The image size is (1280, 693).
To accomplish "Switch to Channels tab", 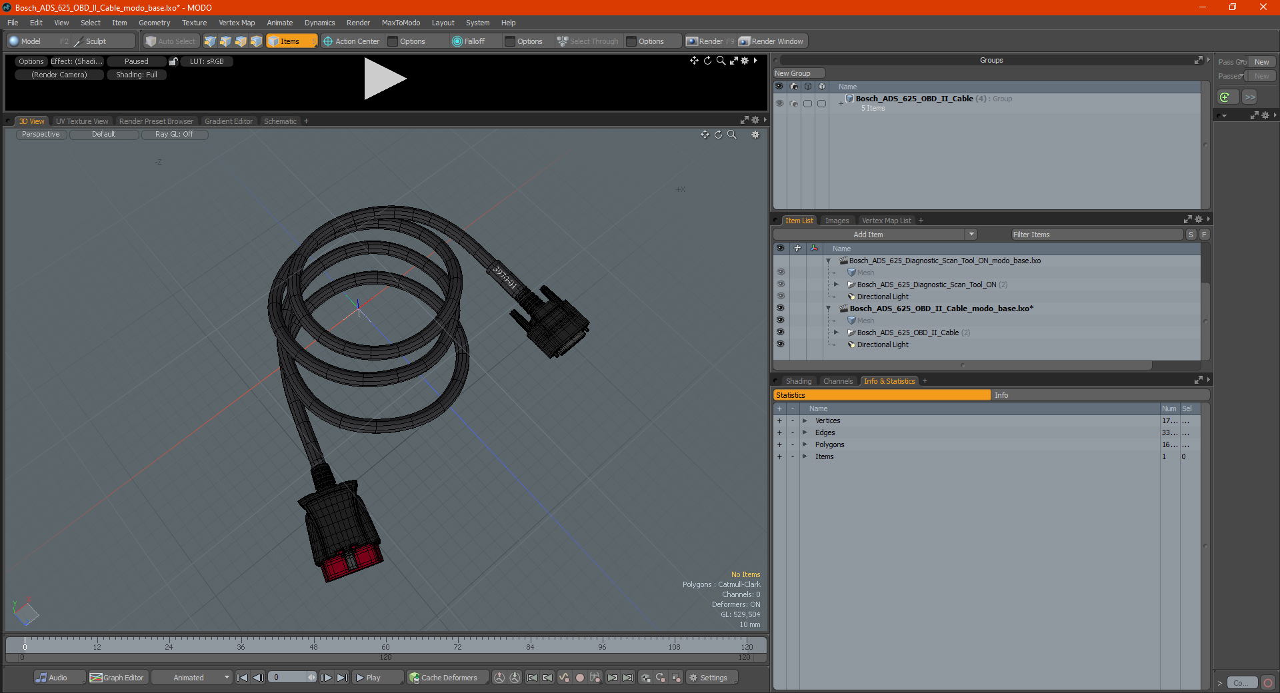I will pyautogui.click(x=838, y=381).
